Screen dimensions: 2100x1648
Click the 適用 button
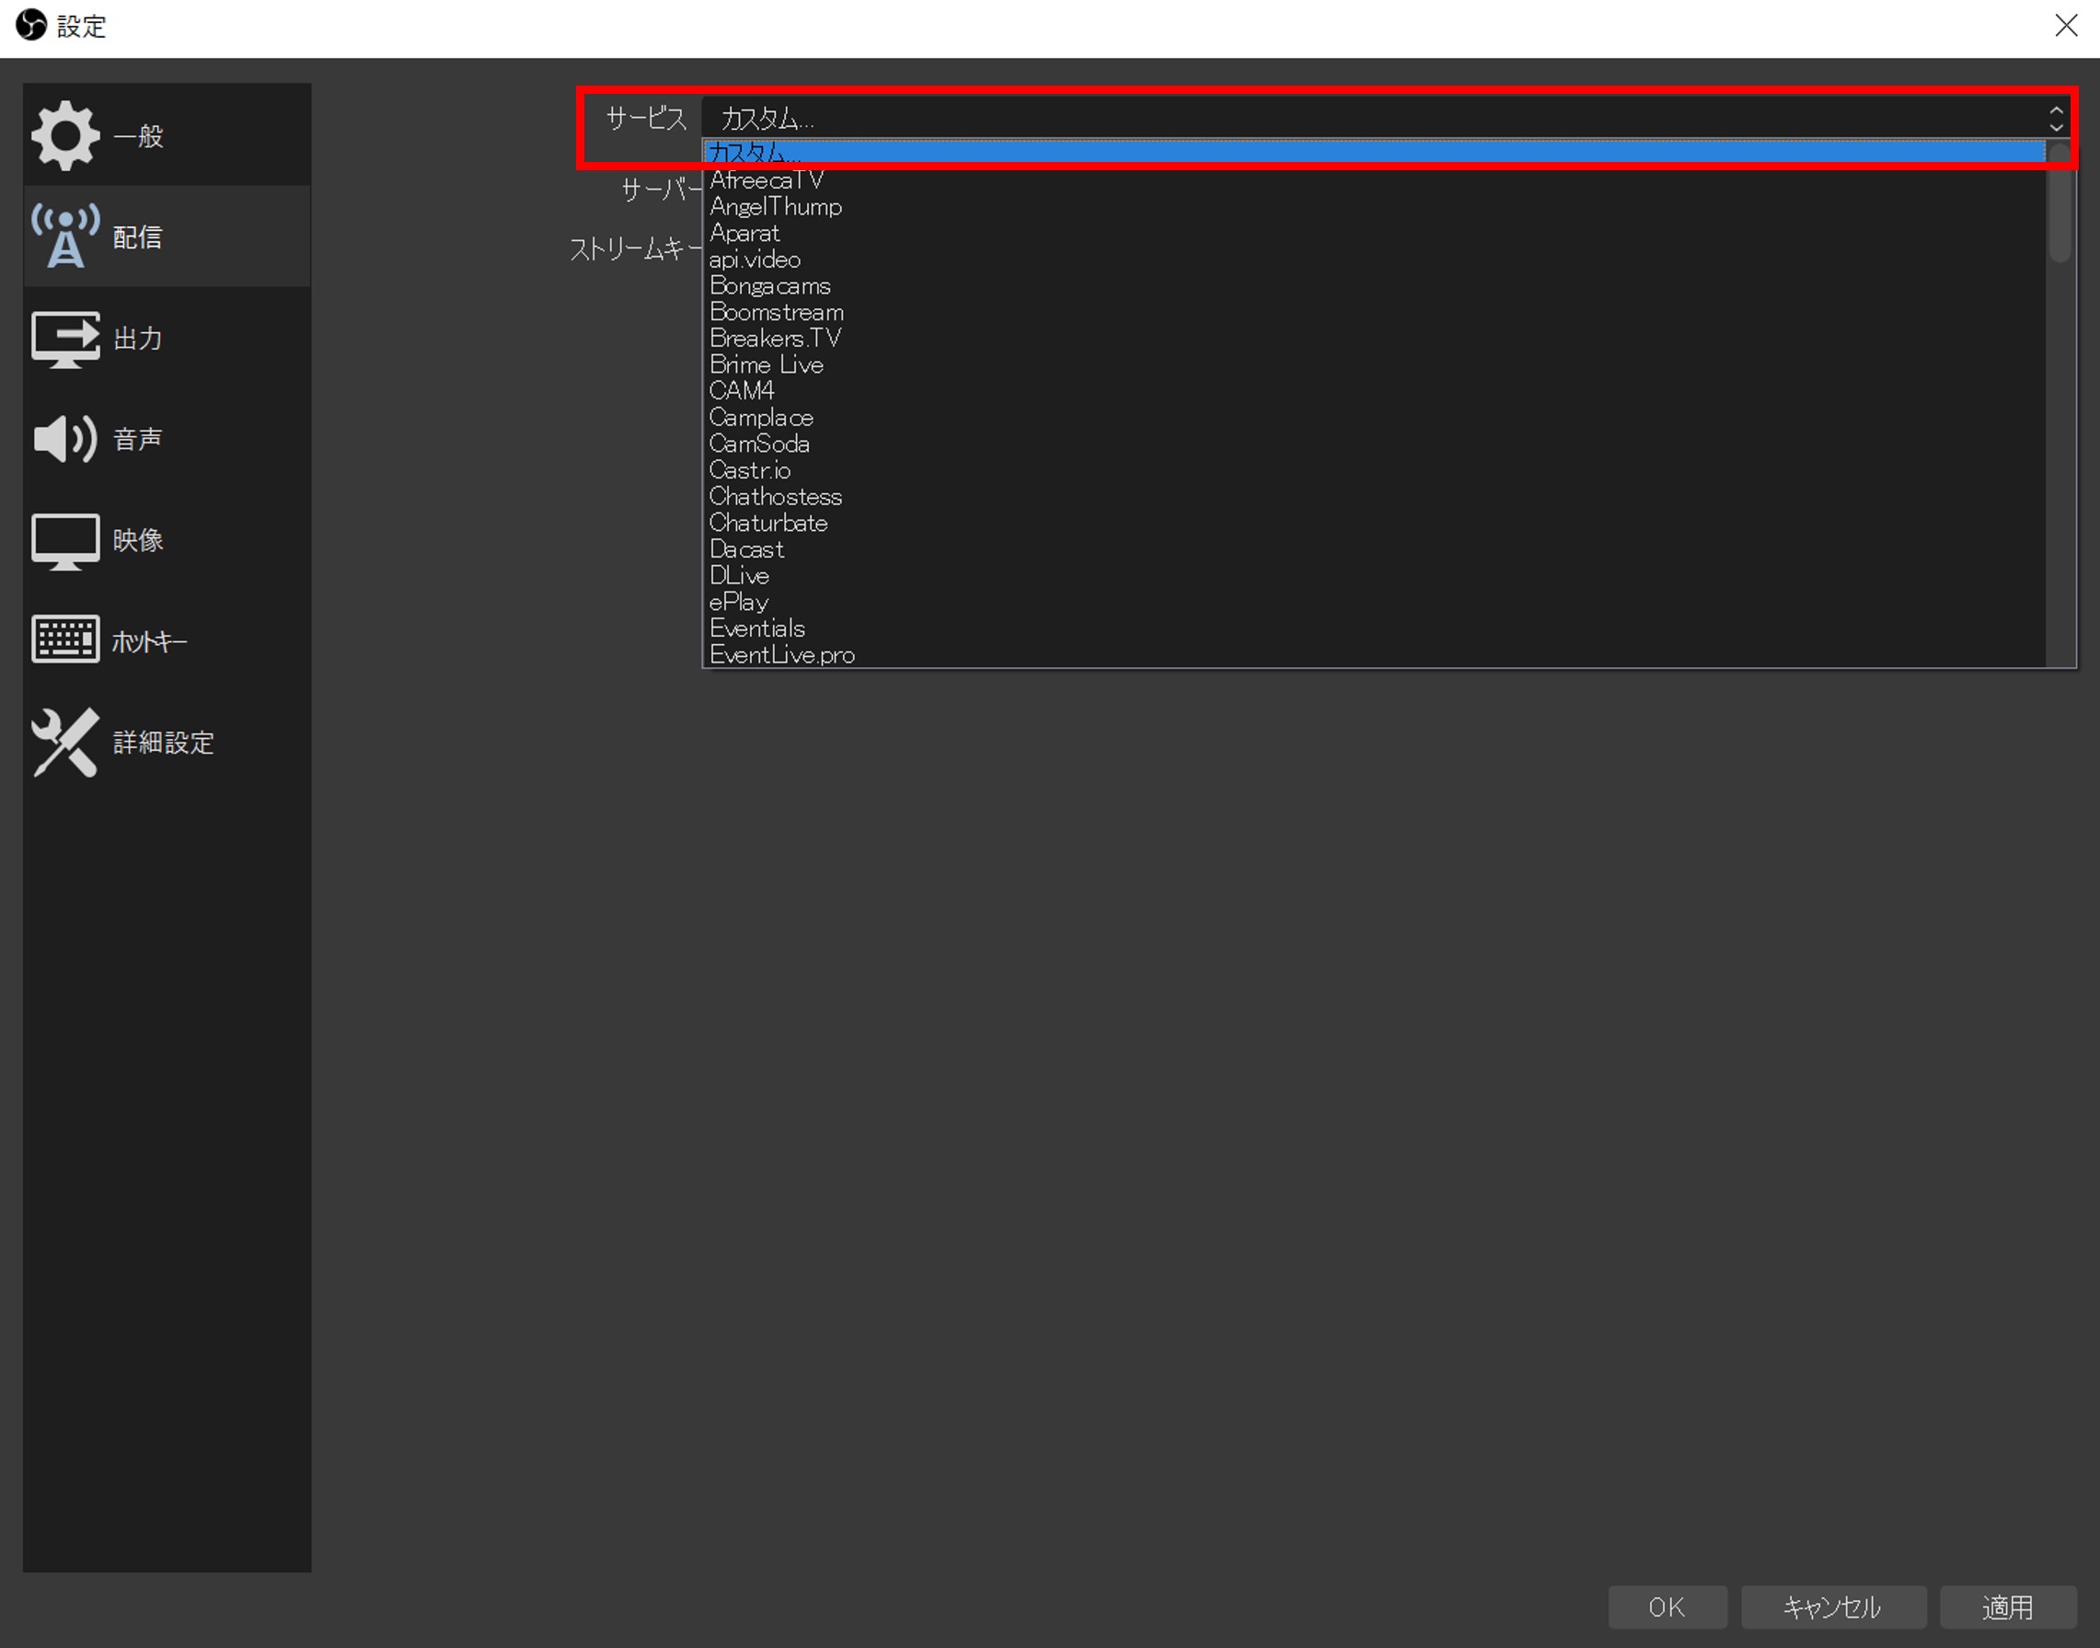tap(2007, 1607)
